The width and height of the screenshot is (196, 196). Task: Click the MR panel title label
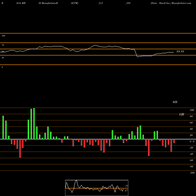coord(175,102)
